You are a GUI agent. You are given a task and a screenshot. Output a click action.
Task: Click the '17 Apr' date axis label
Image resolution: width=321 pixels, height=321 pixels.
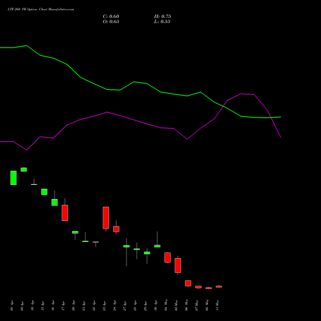[63, 306]
